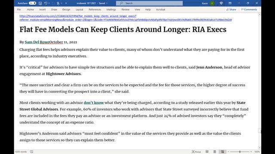
Task: Switch to Read Mode view icon
Action: [x=207, y=152]
